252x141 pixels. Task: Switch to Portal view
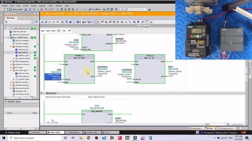(13, 132)
